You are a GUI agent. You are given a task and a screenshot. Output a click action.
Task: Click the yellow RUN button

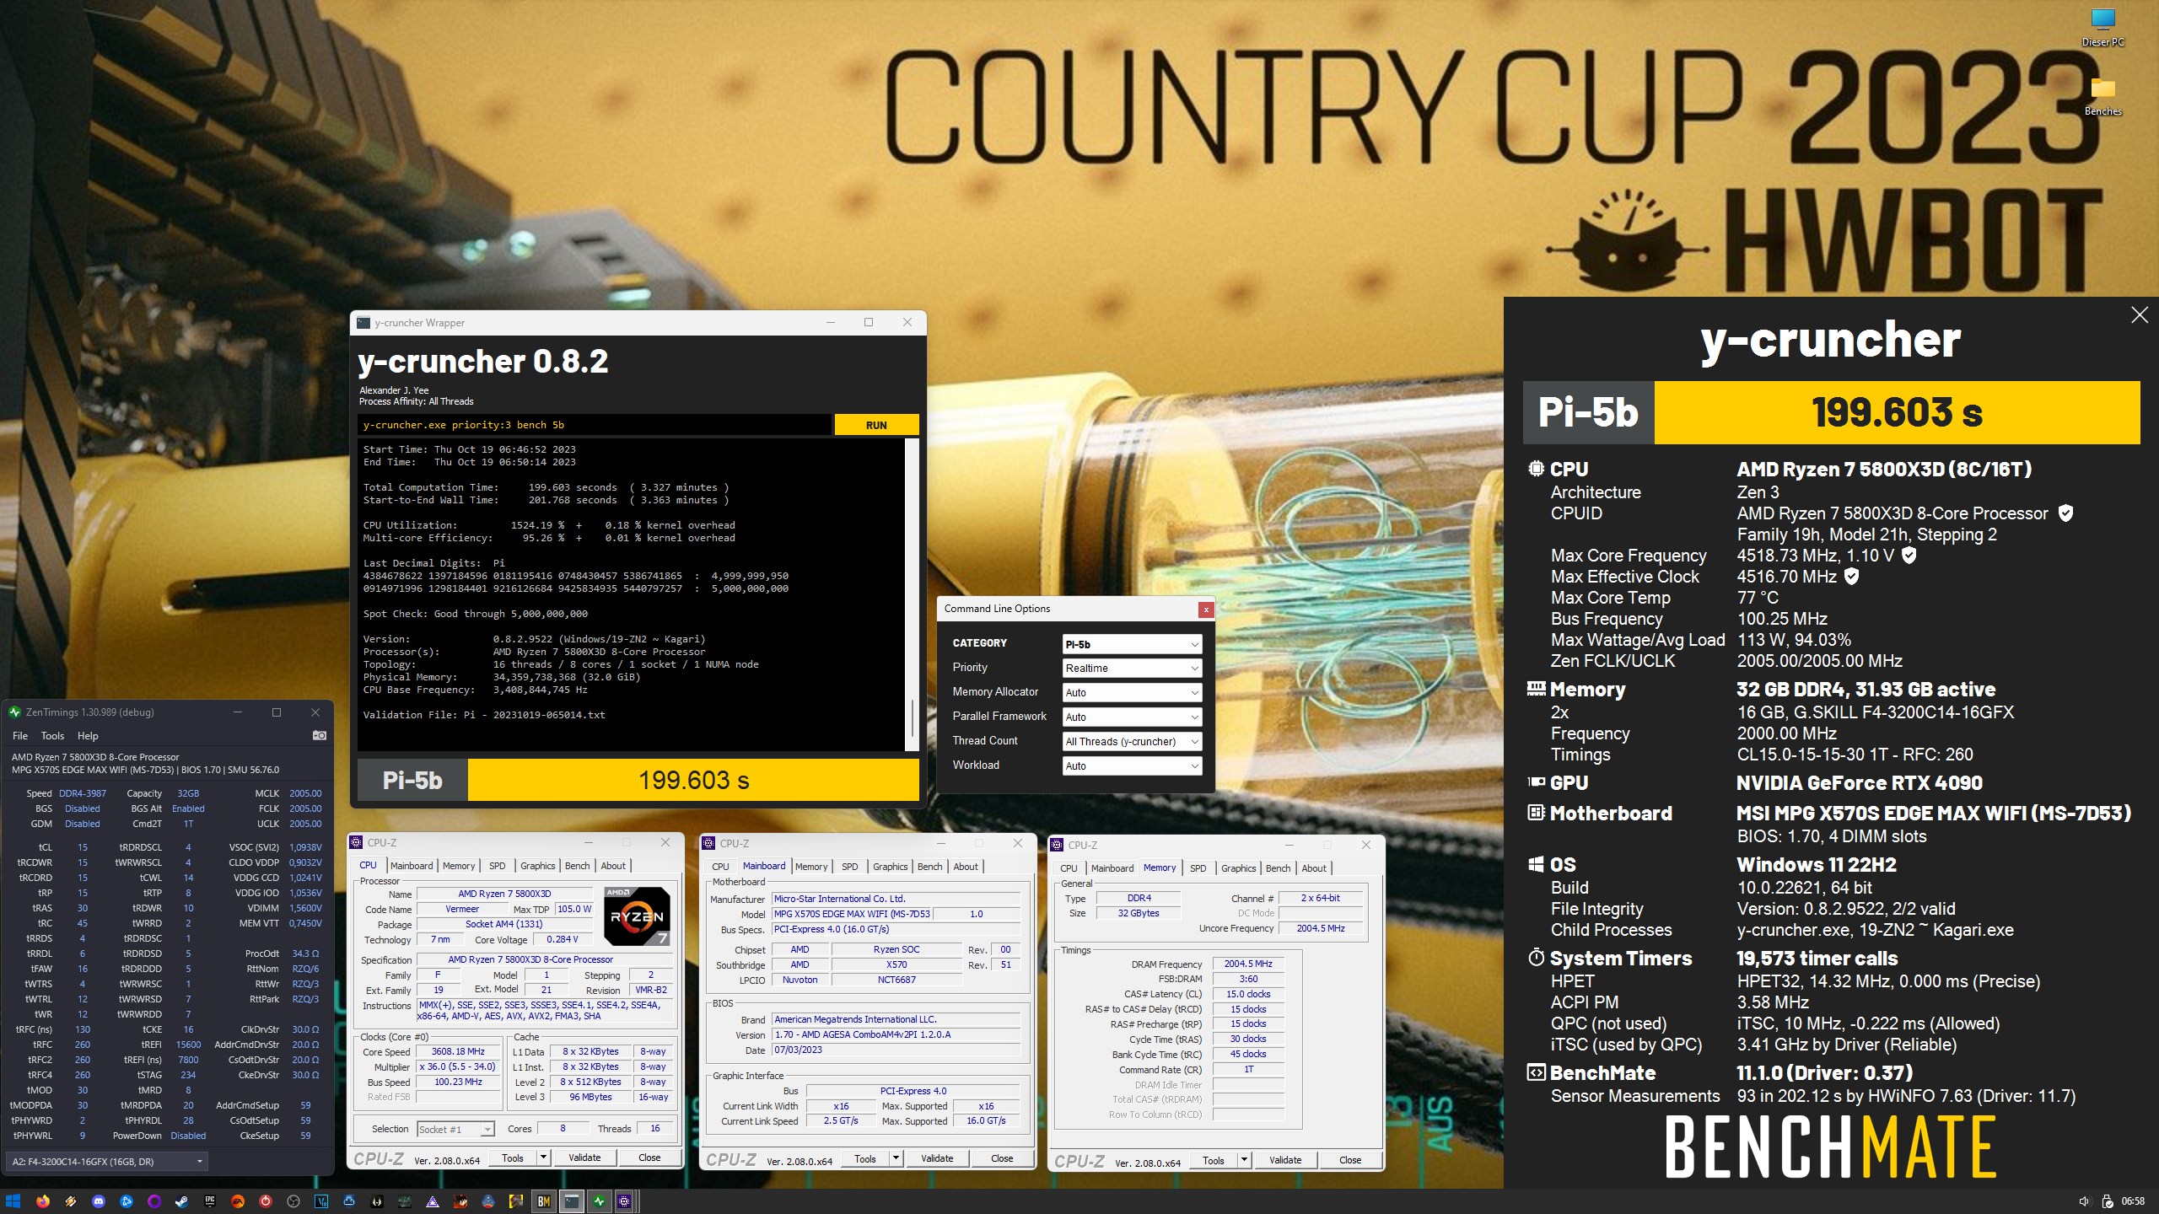click(x=876, y=425)
